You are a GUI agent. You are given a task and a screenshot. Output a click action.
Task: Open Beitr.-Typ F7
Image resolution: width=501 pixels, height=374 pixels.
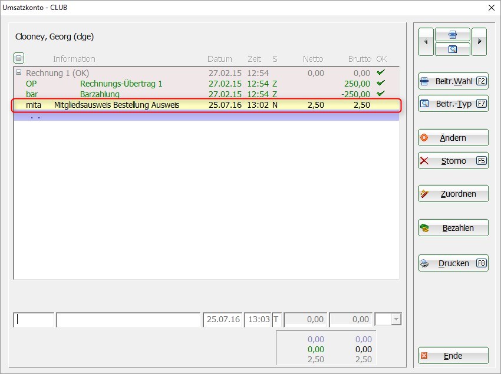[x=453, y=104]
